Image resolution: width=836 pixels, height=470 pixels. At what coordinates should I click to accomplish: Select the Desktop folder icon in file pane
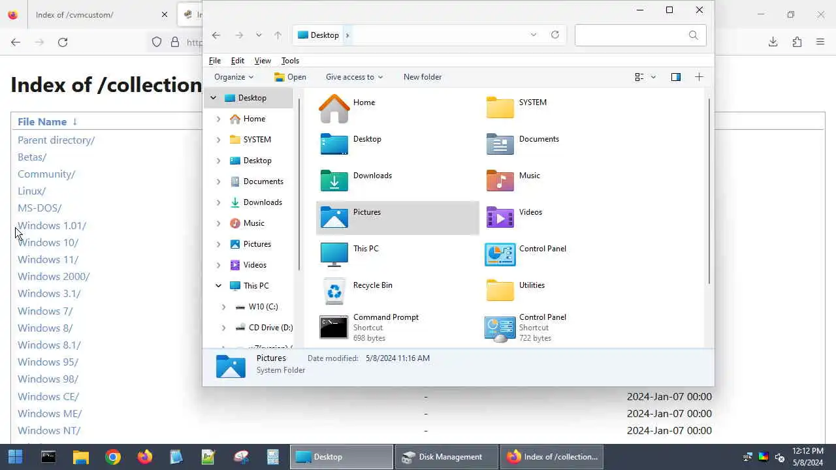point(334,144)
